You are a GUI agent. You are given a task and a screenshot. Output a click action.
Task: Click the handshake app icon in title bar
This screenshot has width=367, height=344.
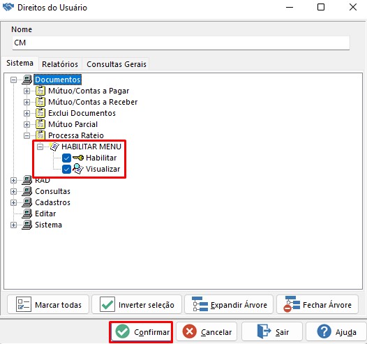click(x=8, y=7)
